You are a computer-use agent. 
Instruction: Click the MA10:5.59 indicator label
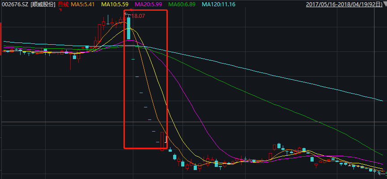115,4
